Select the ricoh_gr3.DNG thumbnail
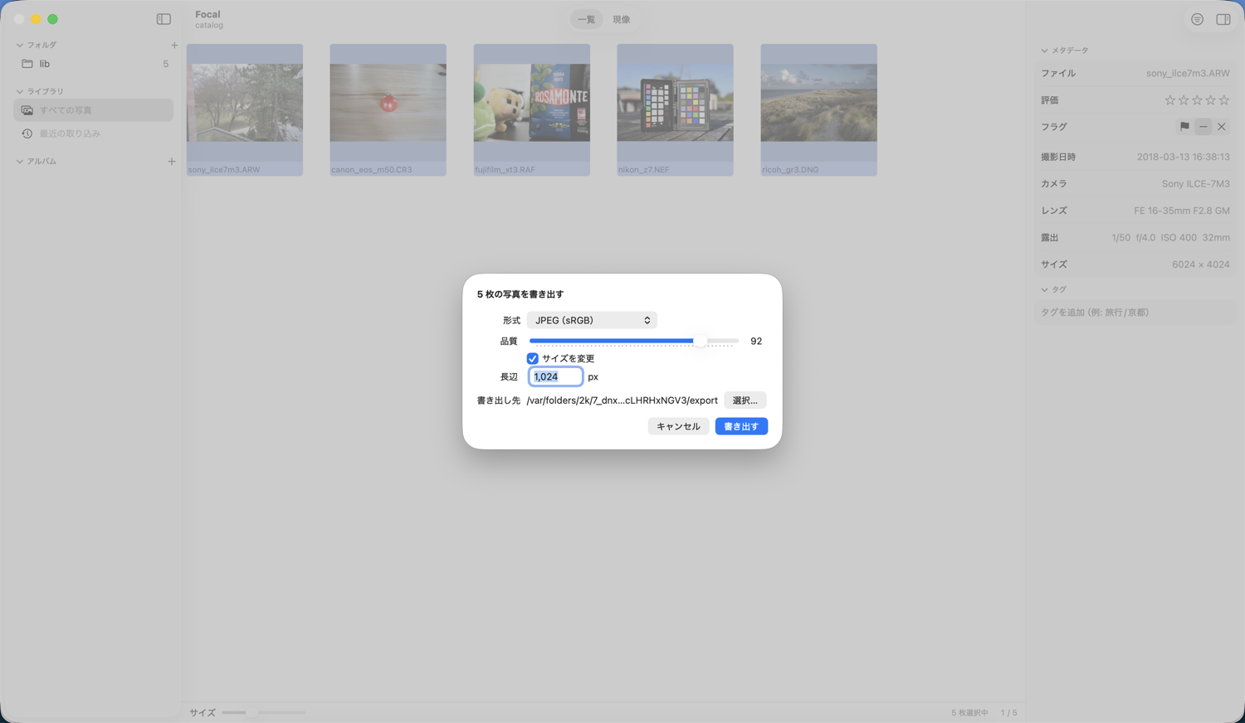Image resolution: width=1245 pixels, height=723 pixels. pos(818,109)
